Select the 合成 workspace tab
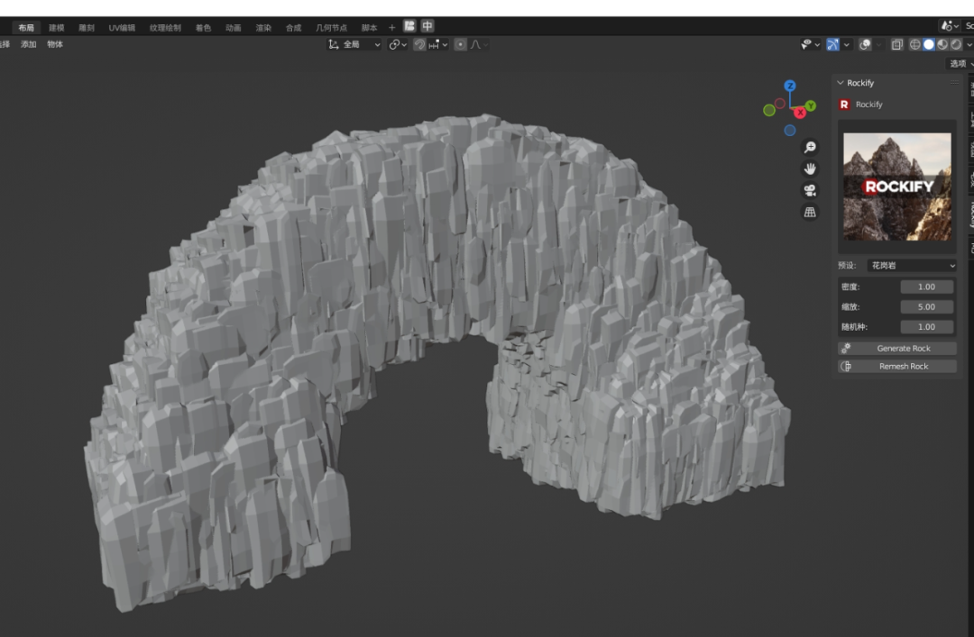 293,27
